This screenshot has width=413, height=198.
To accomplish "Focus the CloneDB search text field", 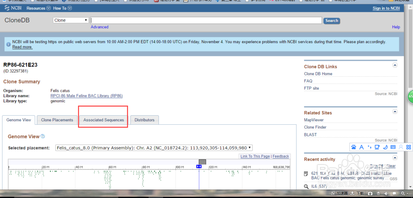I will [206, 21].
